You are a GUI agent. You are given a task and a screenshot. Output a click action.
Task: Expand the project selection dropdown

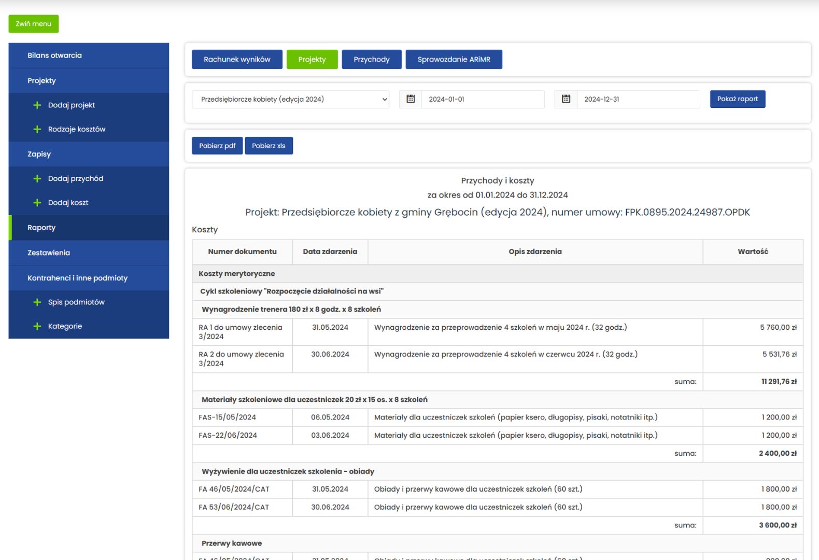point(290,99)
